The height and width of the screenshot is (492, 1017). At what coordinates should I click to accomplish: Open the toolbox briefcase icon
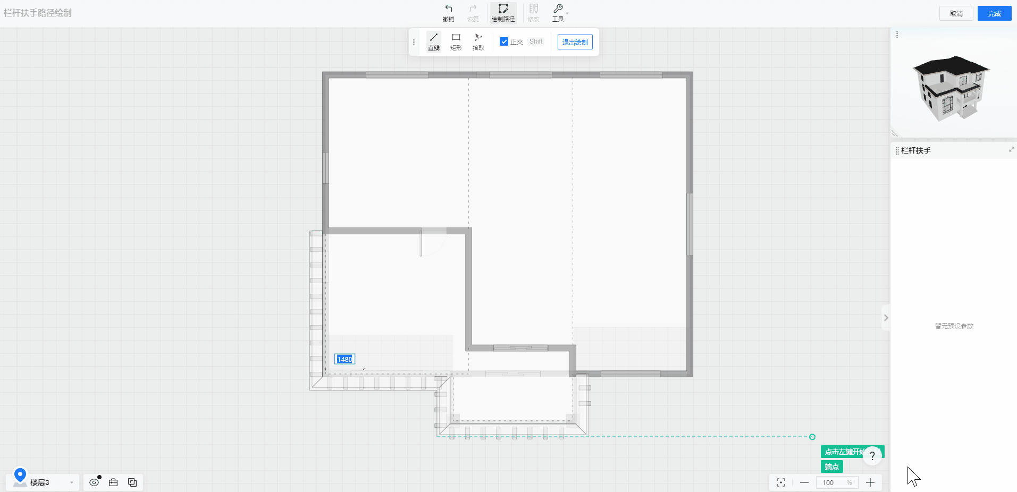(113, 482)
